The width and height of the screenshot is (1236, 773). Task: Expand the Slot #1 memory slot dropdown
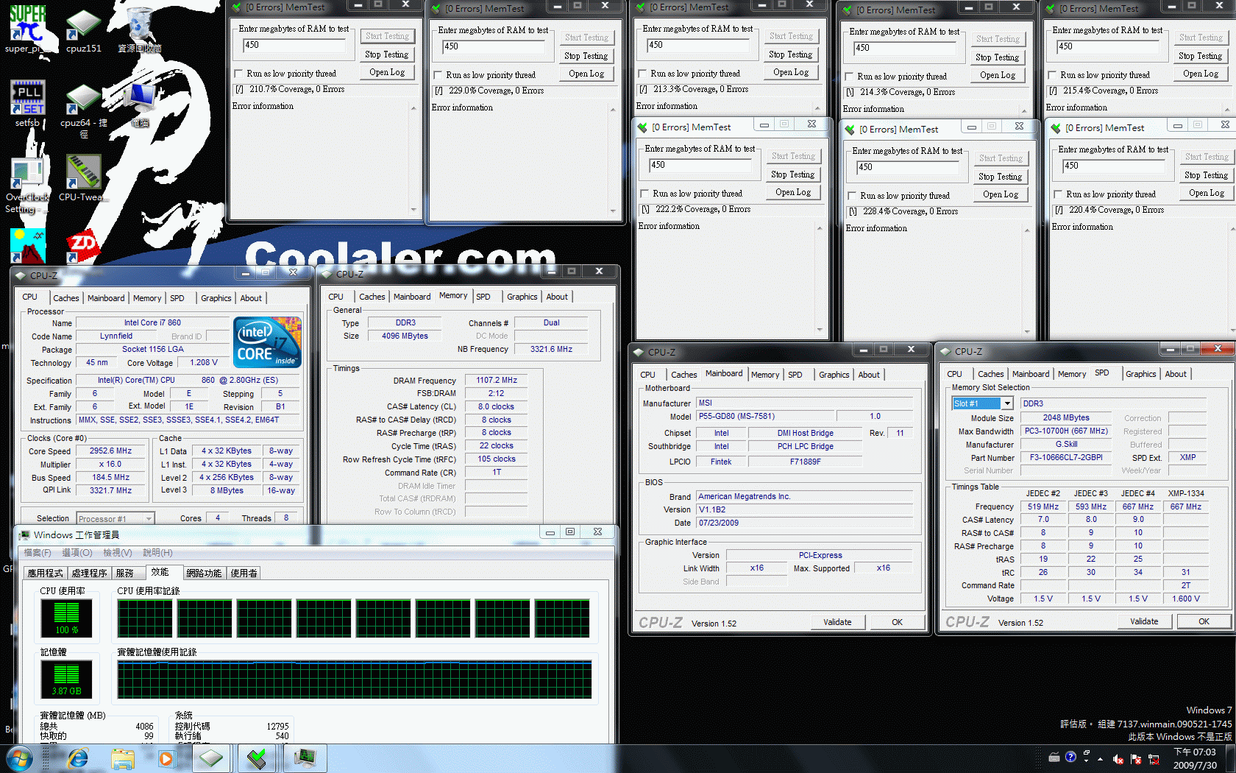pyautogui.click(x=1007, y=403)
